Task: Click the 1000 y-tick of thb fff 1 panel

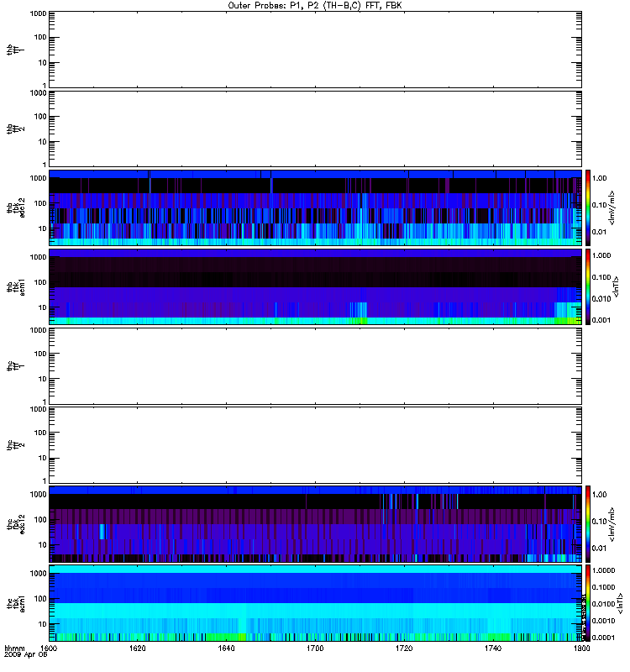Action: point(38,13)
